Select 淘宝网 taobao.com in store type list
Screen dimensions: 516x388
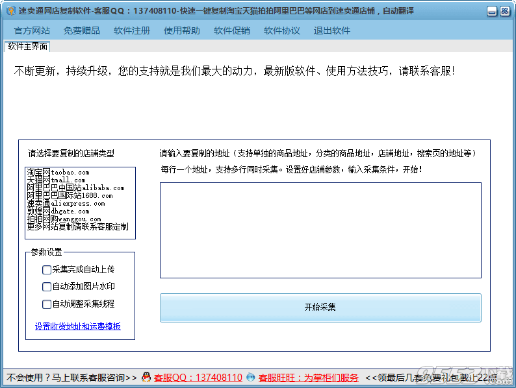coord(58,172)
